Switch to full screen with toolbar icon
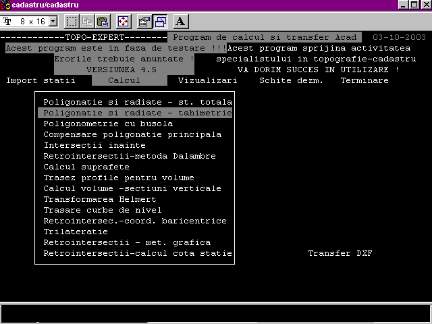The image size is (432, 324). tap(124, 22)
